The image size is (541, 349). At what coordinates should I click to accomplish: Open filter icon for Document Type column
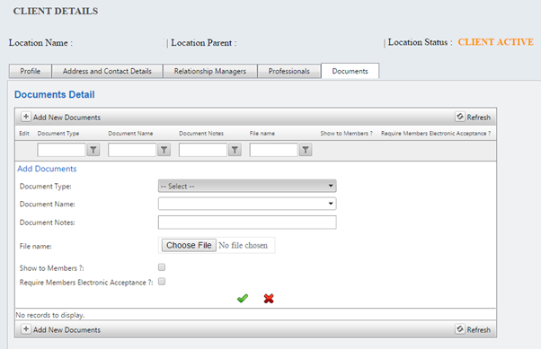tap(93, 150)
